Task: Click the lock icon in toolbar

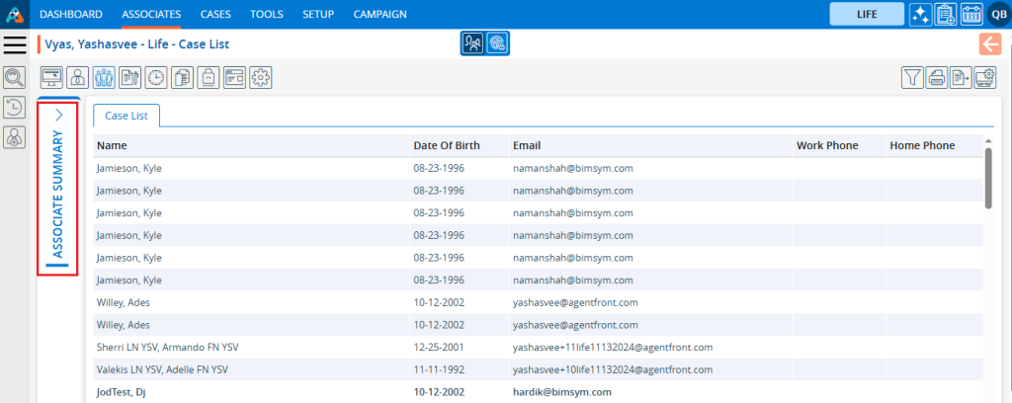Action: coord(209,78)
